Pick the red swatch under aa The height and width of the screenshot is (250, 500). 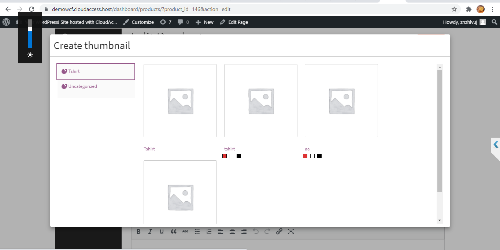pos(305,156)
